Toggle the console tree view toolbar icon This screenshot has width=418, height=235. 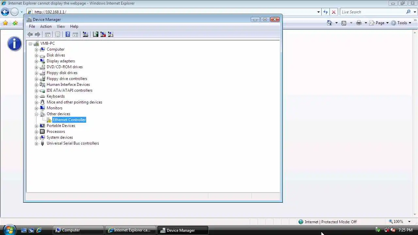(48, 34)
